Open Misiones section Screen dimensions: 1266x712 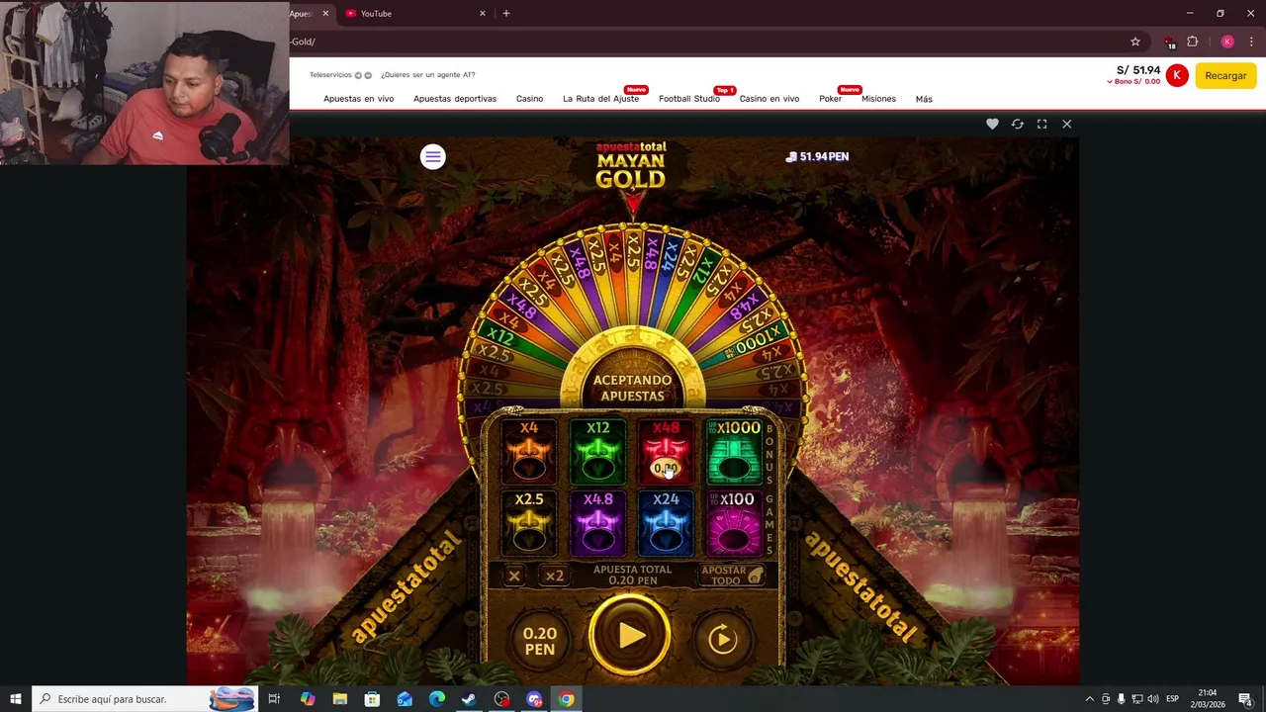878,99
